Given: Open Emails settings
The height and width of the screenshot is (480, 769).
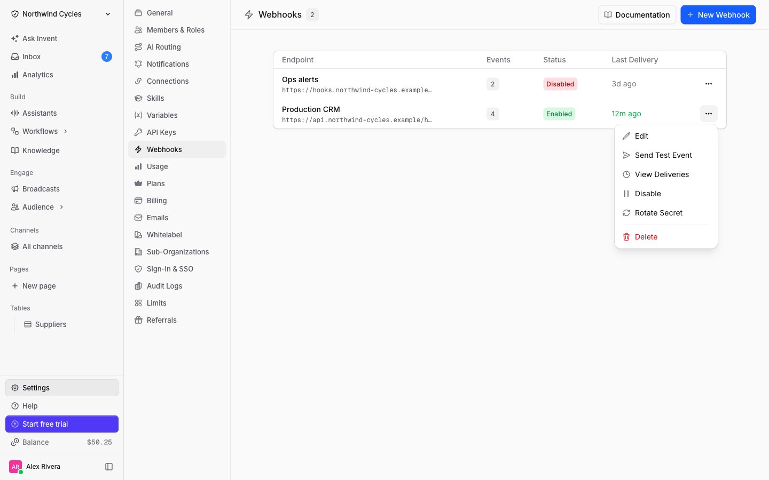Looking at the screenshot, I should pos(177,218).
